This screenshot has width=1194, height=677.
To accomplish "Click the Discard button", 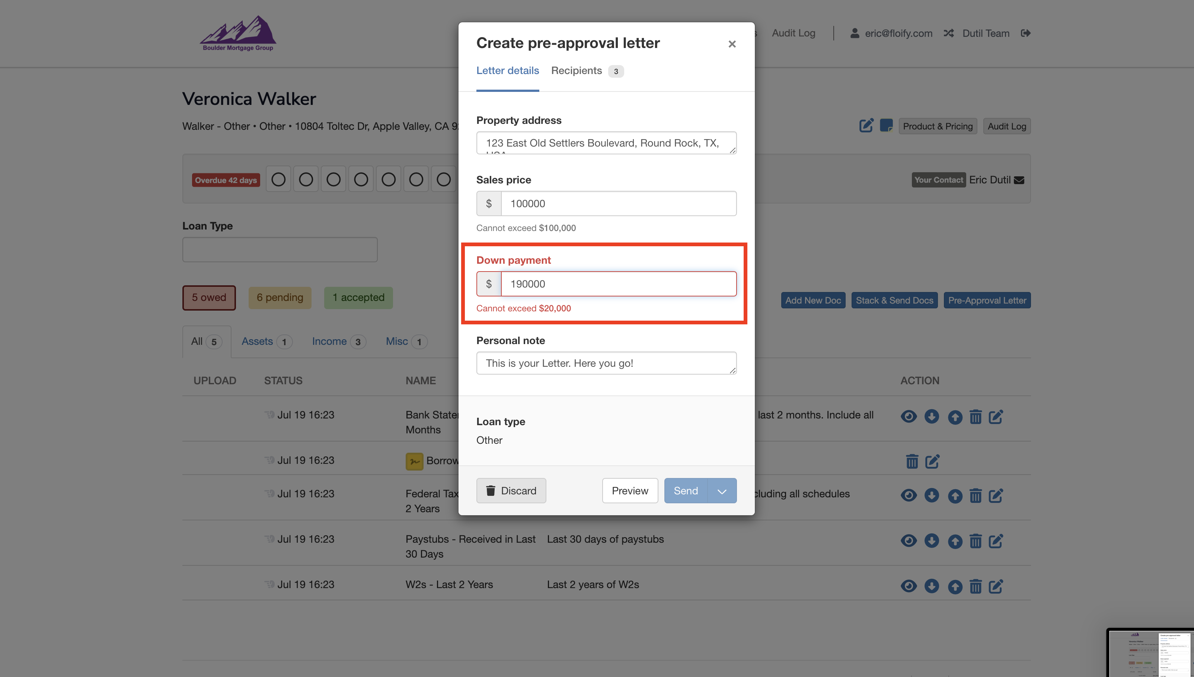I will 511,491.
